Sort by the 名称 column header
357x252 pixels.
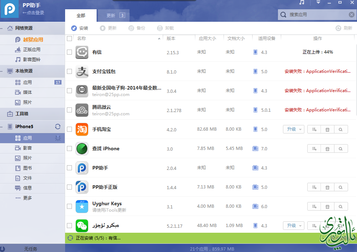pyautogui.click(x=118, y=39)
